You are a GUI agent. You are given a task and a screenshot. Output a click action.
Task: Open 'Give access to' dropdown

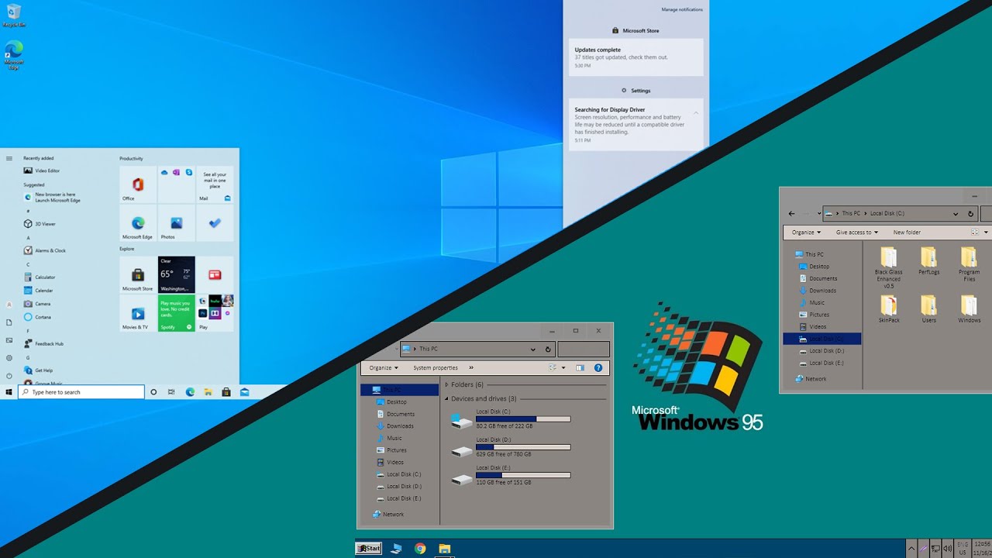(857, 232)
